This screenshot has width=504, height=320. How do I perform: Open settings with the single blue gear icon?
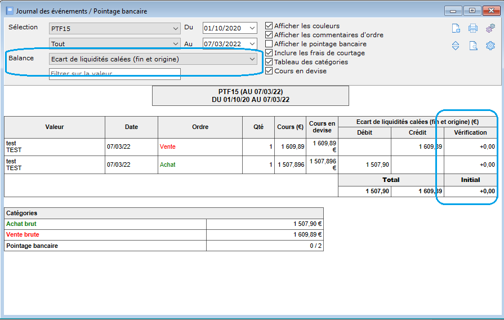(490, 46)
